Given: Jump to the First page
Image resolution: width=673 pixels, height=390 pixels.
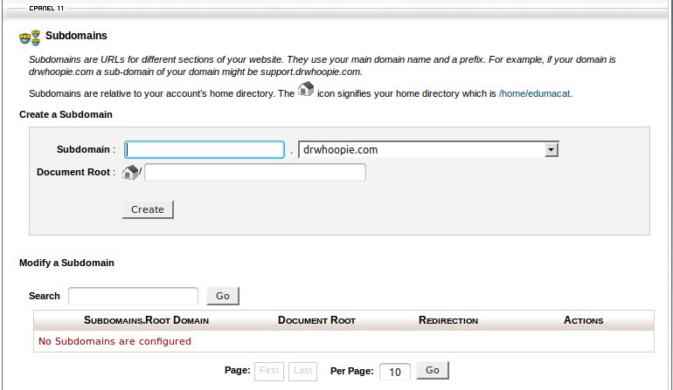Looking at the screenshot, I should [x=269, y=371].
